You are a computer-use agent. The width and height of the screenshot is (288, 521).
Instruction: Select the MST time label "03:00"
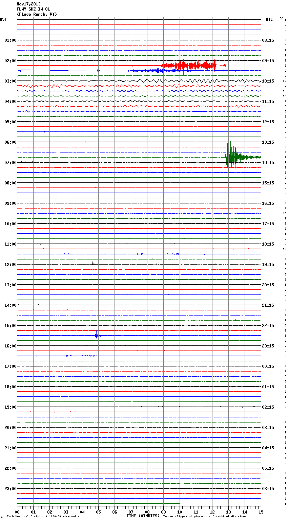pos(11,81)
